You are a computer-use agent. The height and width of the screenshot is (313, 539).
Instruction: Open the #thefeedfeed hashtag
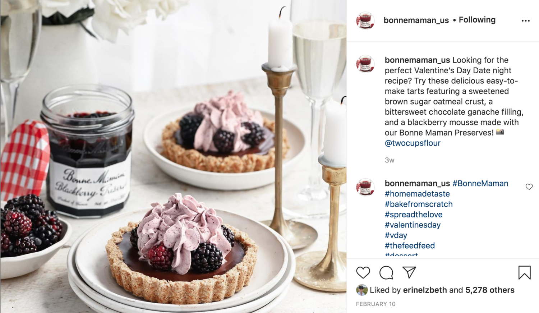[x=410, y=246]
